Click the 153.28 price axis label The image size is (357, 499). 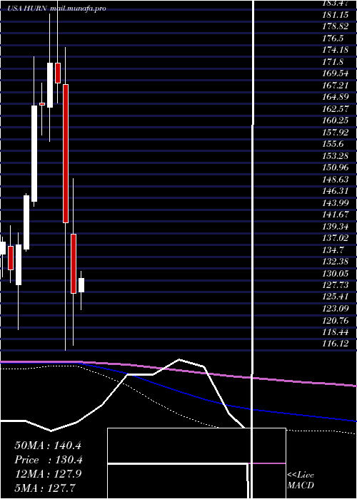(x=336, y=156)
